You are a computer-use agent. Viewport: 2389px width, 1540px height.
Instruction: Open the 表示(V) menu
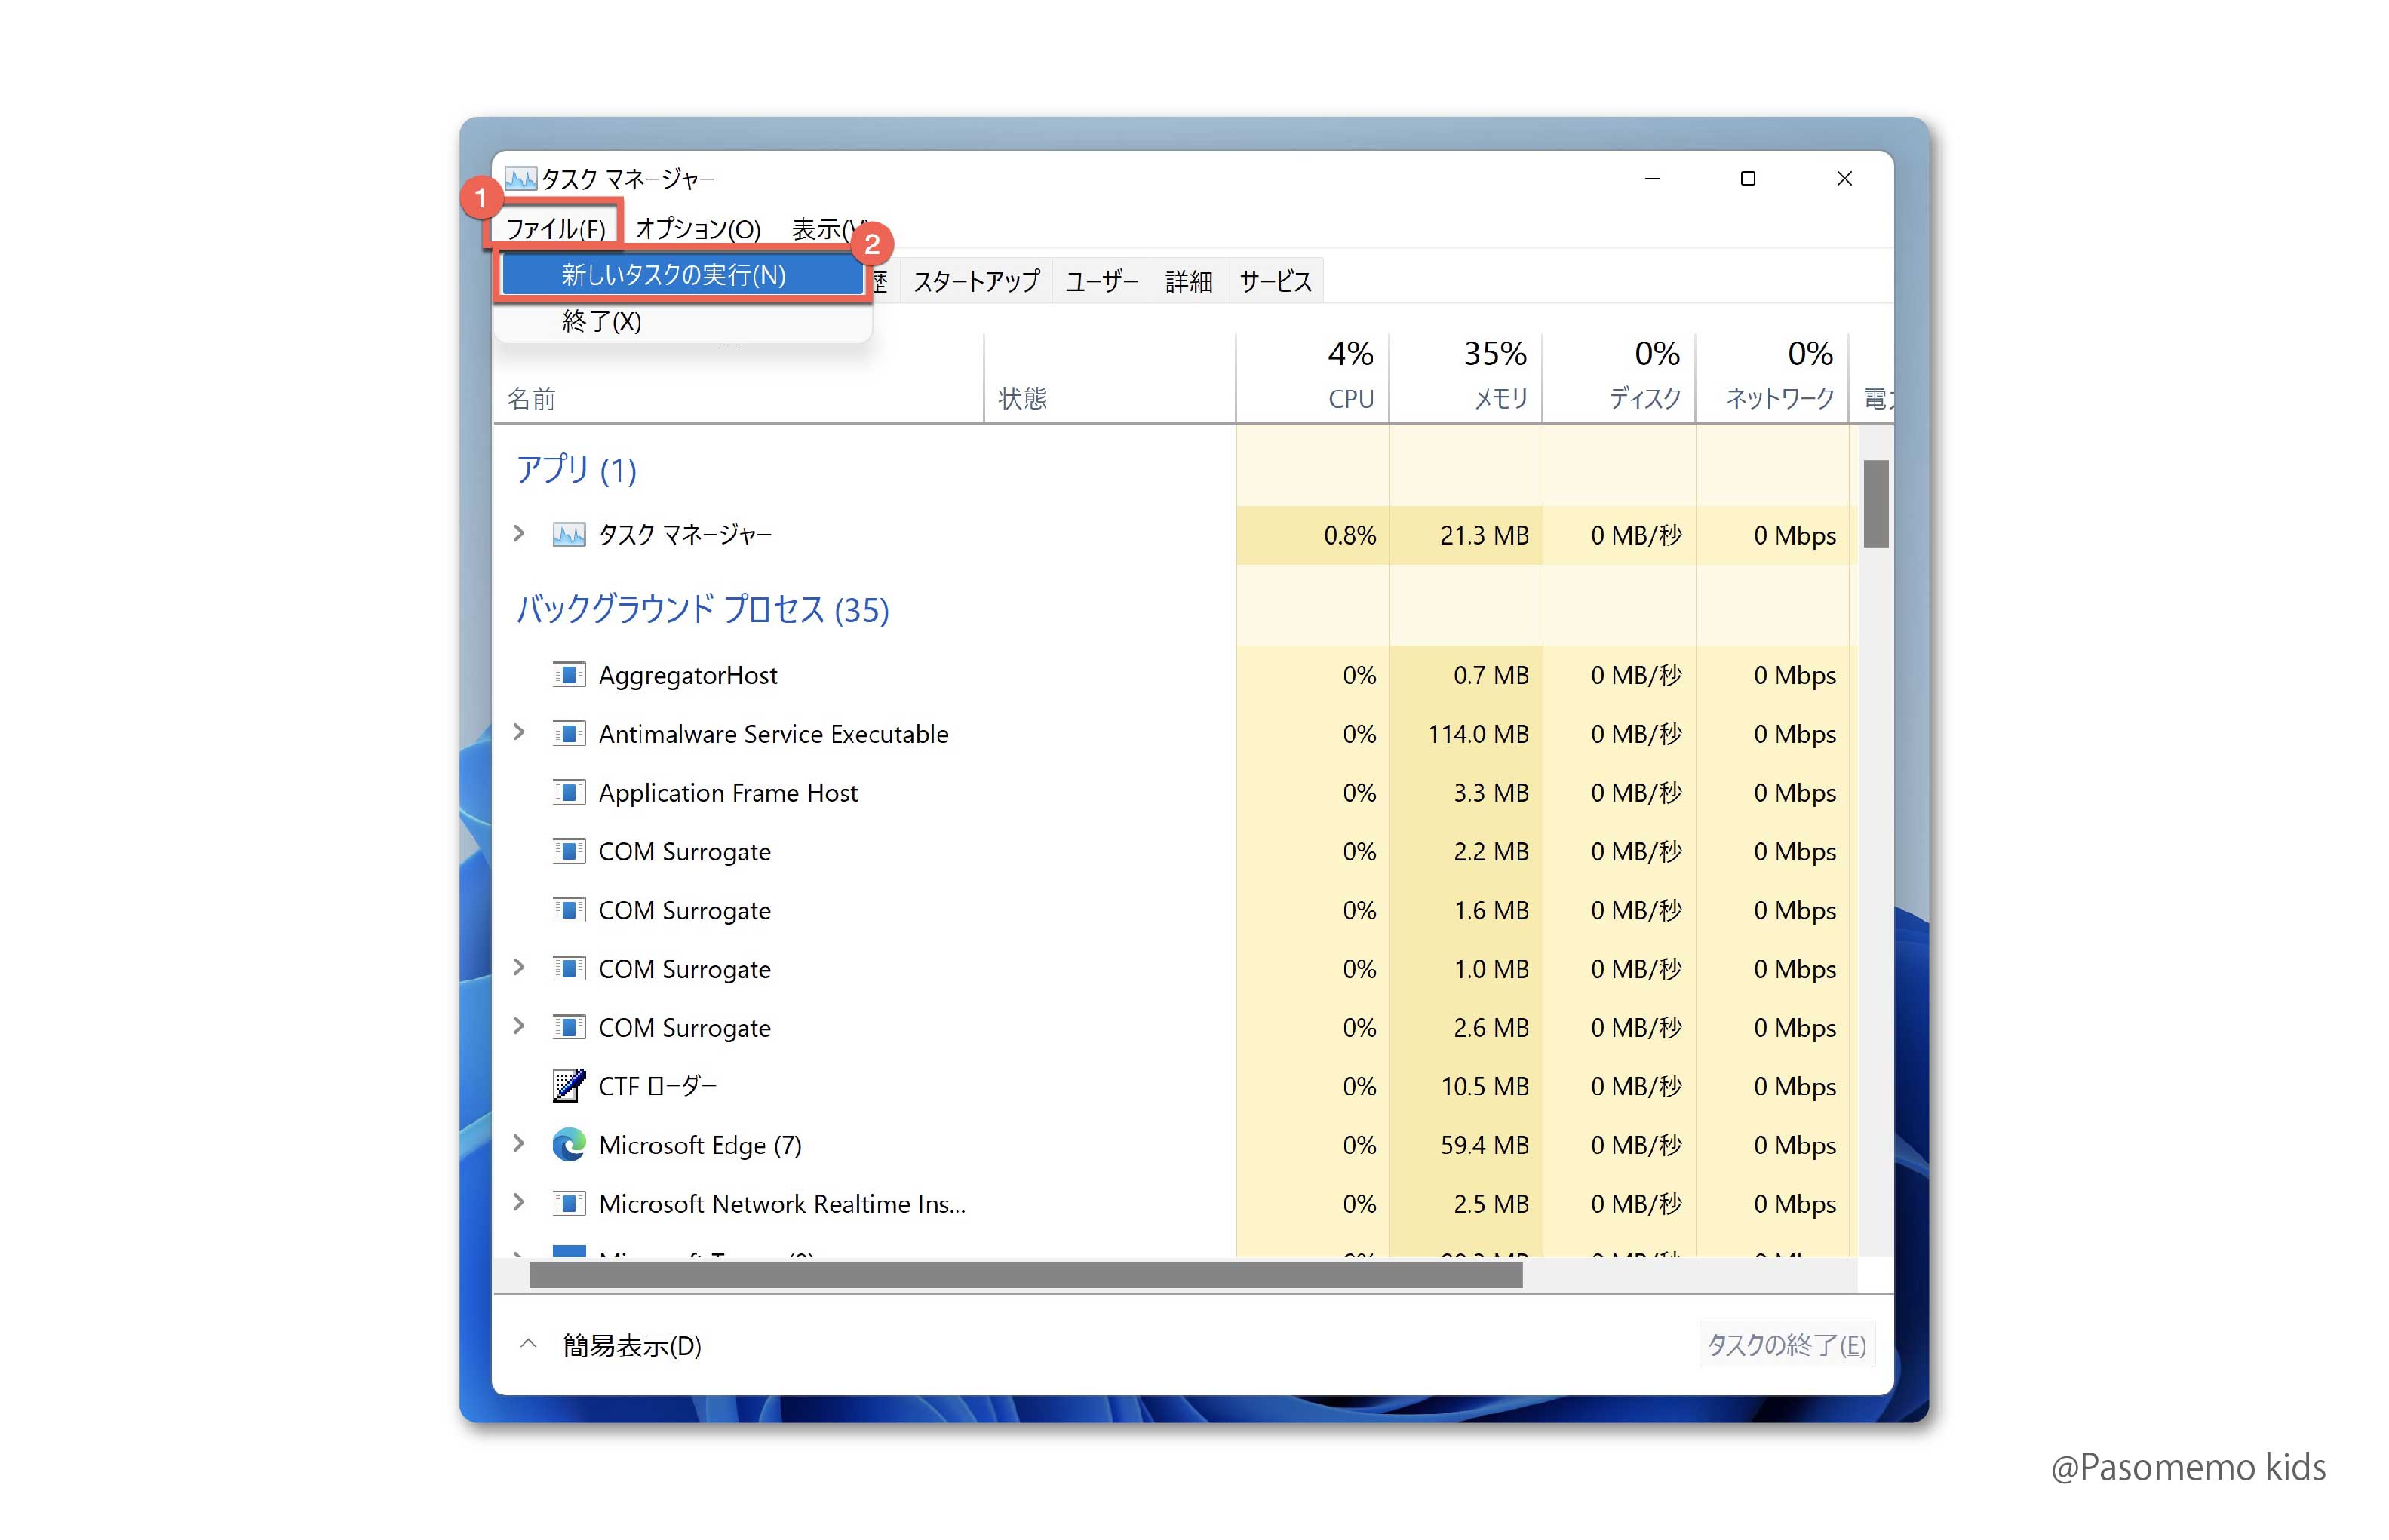point(828,229)
